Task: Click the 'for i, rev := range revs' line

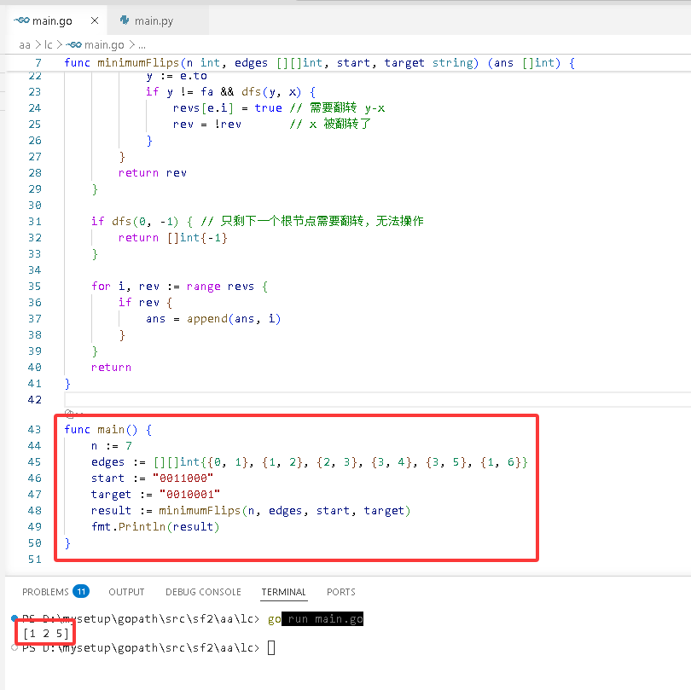Action: [179, 287]
